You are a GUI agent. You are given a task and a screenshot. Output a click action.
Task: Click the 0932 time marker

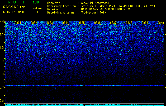coord(34,23)
